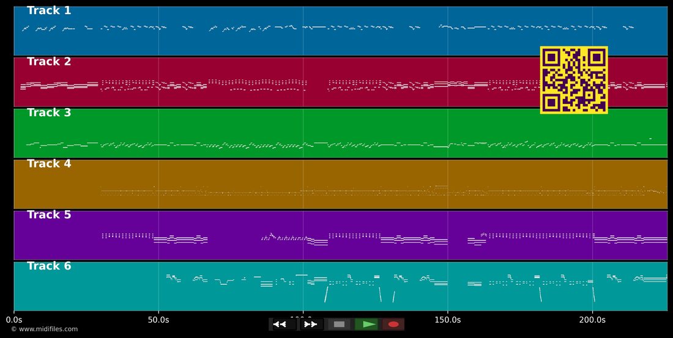This screenshot has width=673, height=338.
Task: Click the QR code image
Action: click(574, 80)
